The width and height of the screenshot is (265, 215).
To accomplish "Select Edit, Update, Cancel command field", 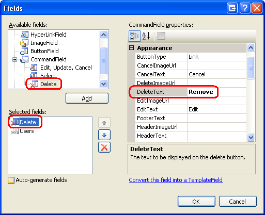I will pos(66,68).
